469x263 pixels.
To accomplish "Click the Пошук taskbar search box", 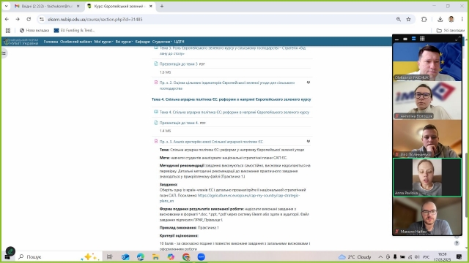I will point(59,256).
